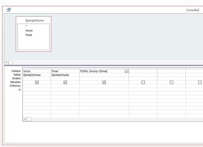Click the Orden row label
Screen dimensions: 203x147
[17, 78]
